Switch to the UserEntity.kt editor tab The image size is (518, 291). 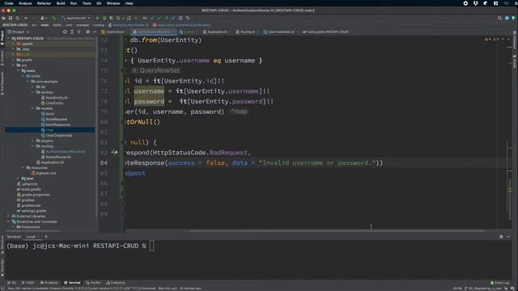tap(113, 32)
